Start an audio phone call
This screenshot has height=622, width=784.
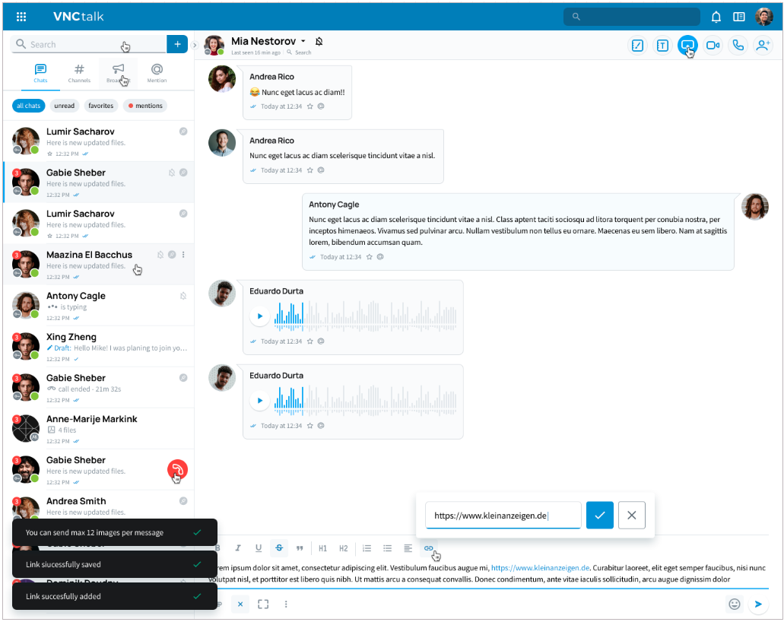(738, 46)
